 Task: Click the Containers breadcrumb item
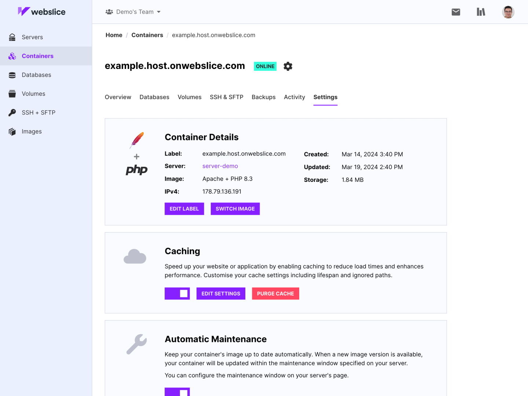tap(147, 35)
